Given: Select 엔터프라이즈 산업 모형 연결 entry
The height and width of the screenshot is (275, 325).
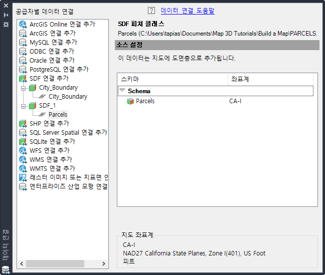Looking at the screenshot, I should [69, 186].
